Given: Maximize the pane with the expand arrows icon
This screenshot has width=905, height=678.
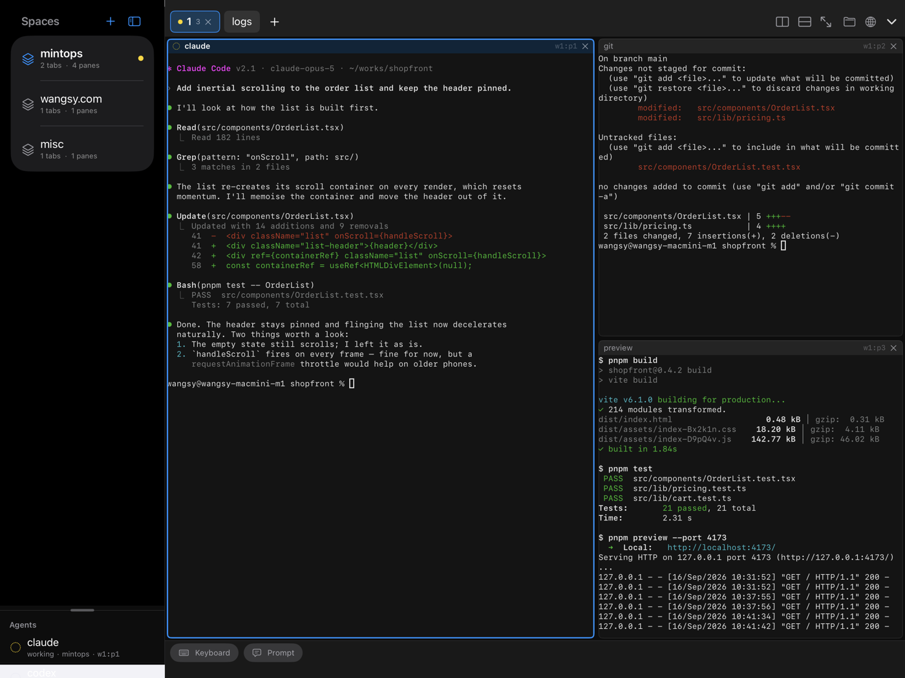Looking at the screenshot, I should pos(826,22).
